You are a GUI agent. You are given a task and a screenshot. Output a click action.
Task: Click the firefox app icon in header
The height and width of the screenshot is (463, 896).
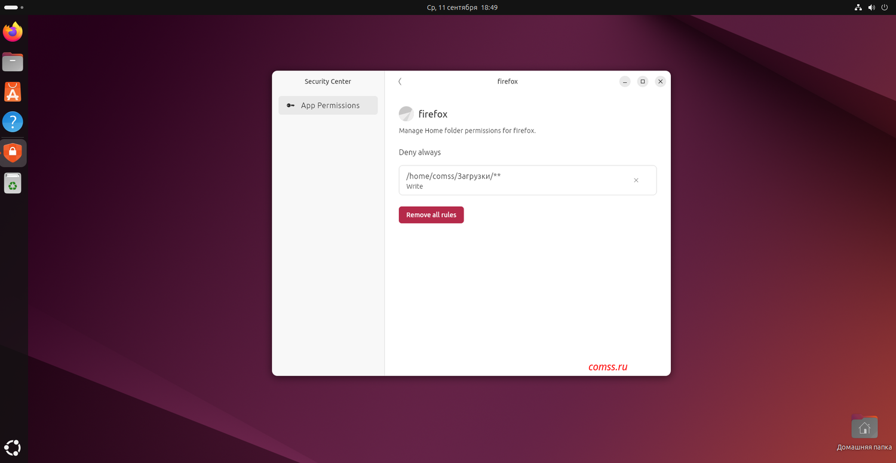[406, 114]
